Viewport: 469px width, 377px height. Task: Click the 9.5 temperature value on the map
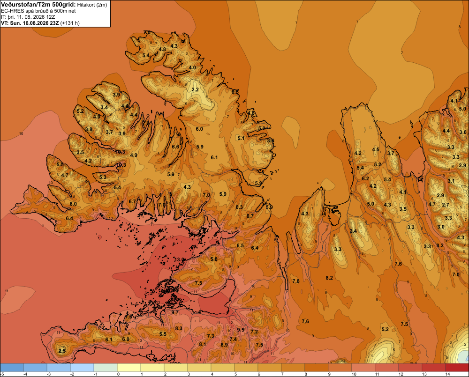coord(241,330)
